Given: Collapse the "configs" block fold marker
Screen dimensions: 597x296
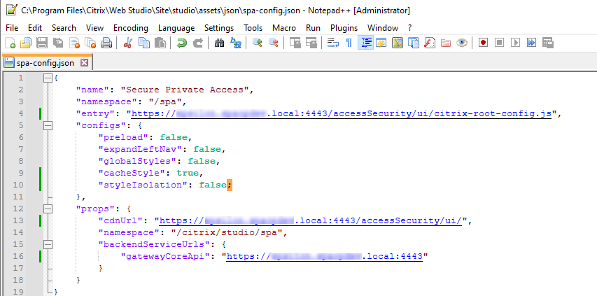Looking at the screenshot, I should coord(48,125).
